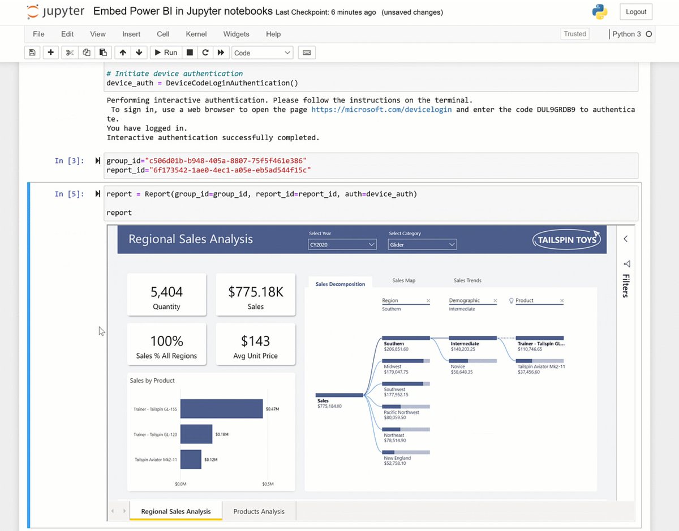This screenshot has width=679, height=531.
Task: Open the Select Category Glider dropdown
Action: [422, 244]
